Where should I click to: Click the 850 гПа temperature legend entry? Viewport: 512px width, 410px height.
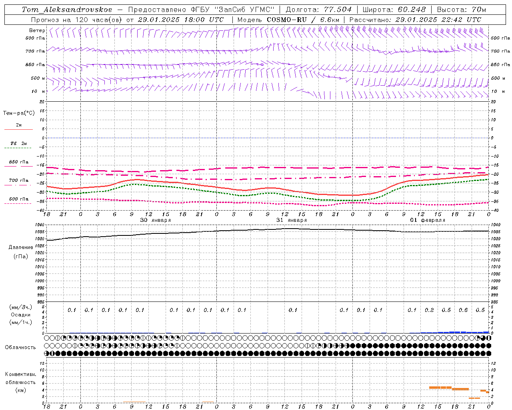19,162
